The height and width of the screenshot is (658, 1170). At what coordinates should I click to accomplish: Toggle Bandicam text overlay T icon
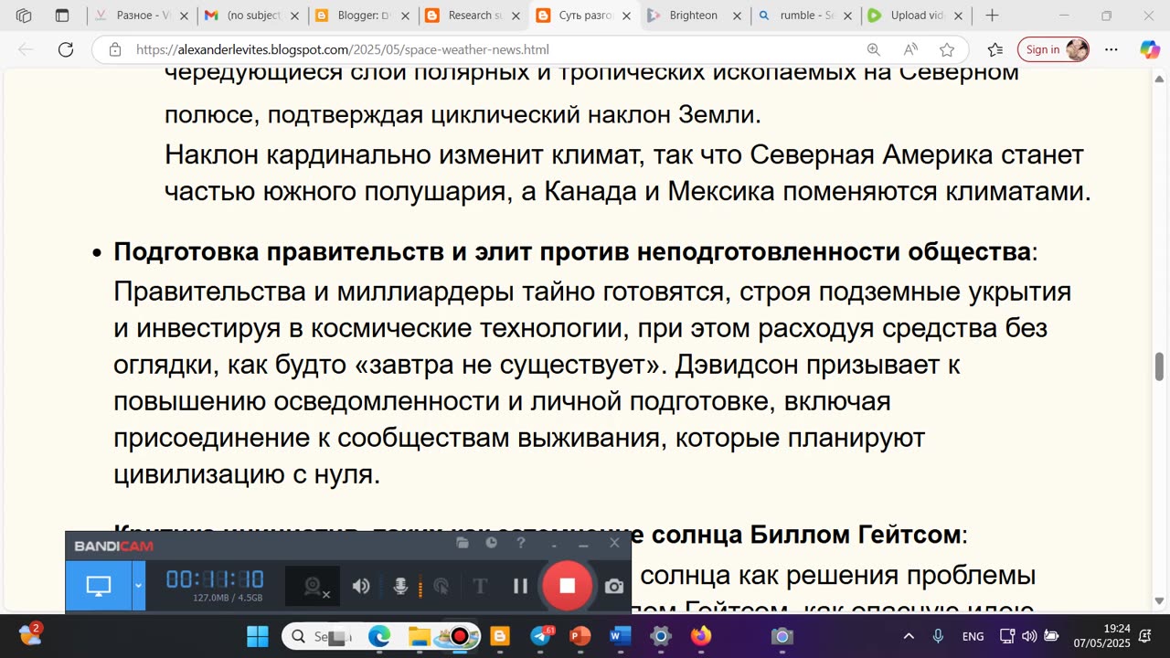[480, 586]
